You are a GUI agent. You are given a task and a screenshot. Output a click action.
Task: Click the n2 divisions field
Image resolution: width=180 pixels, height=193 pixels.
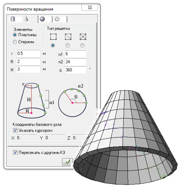tap(75, 62)
